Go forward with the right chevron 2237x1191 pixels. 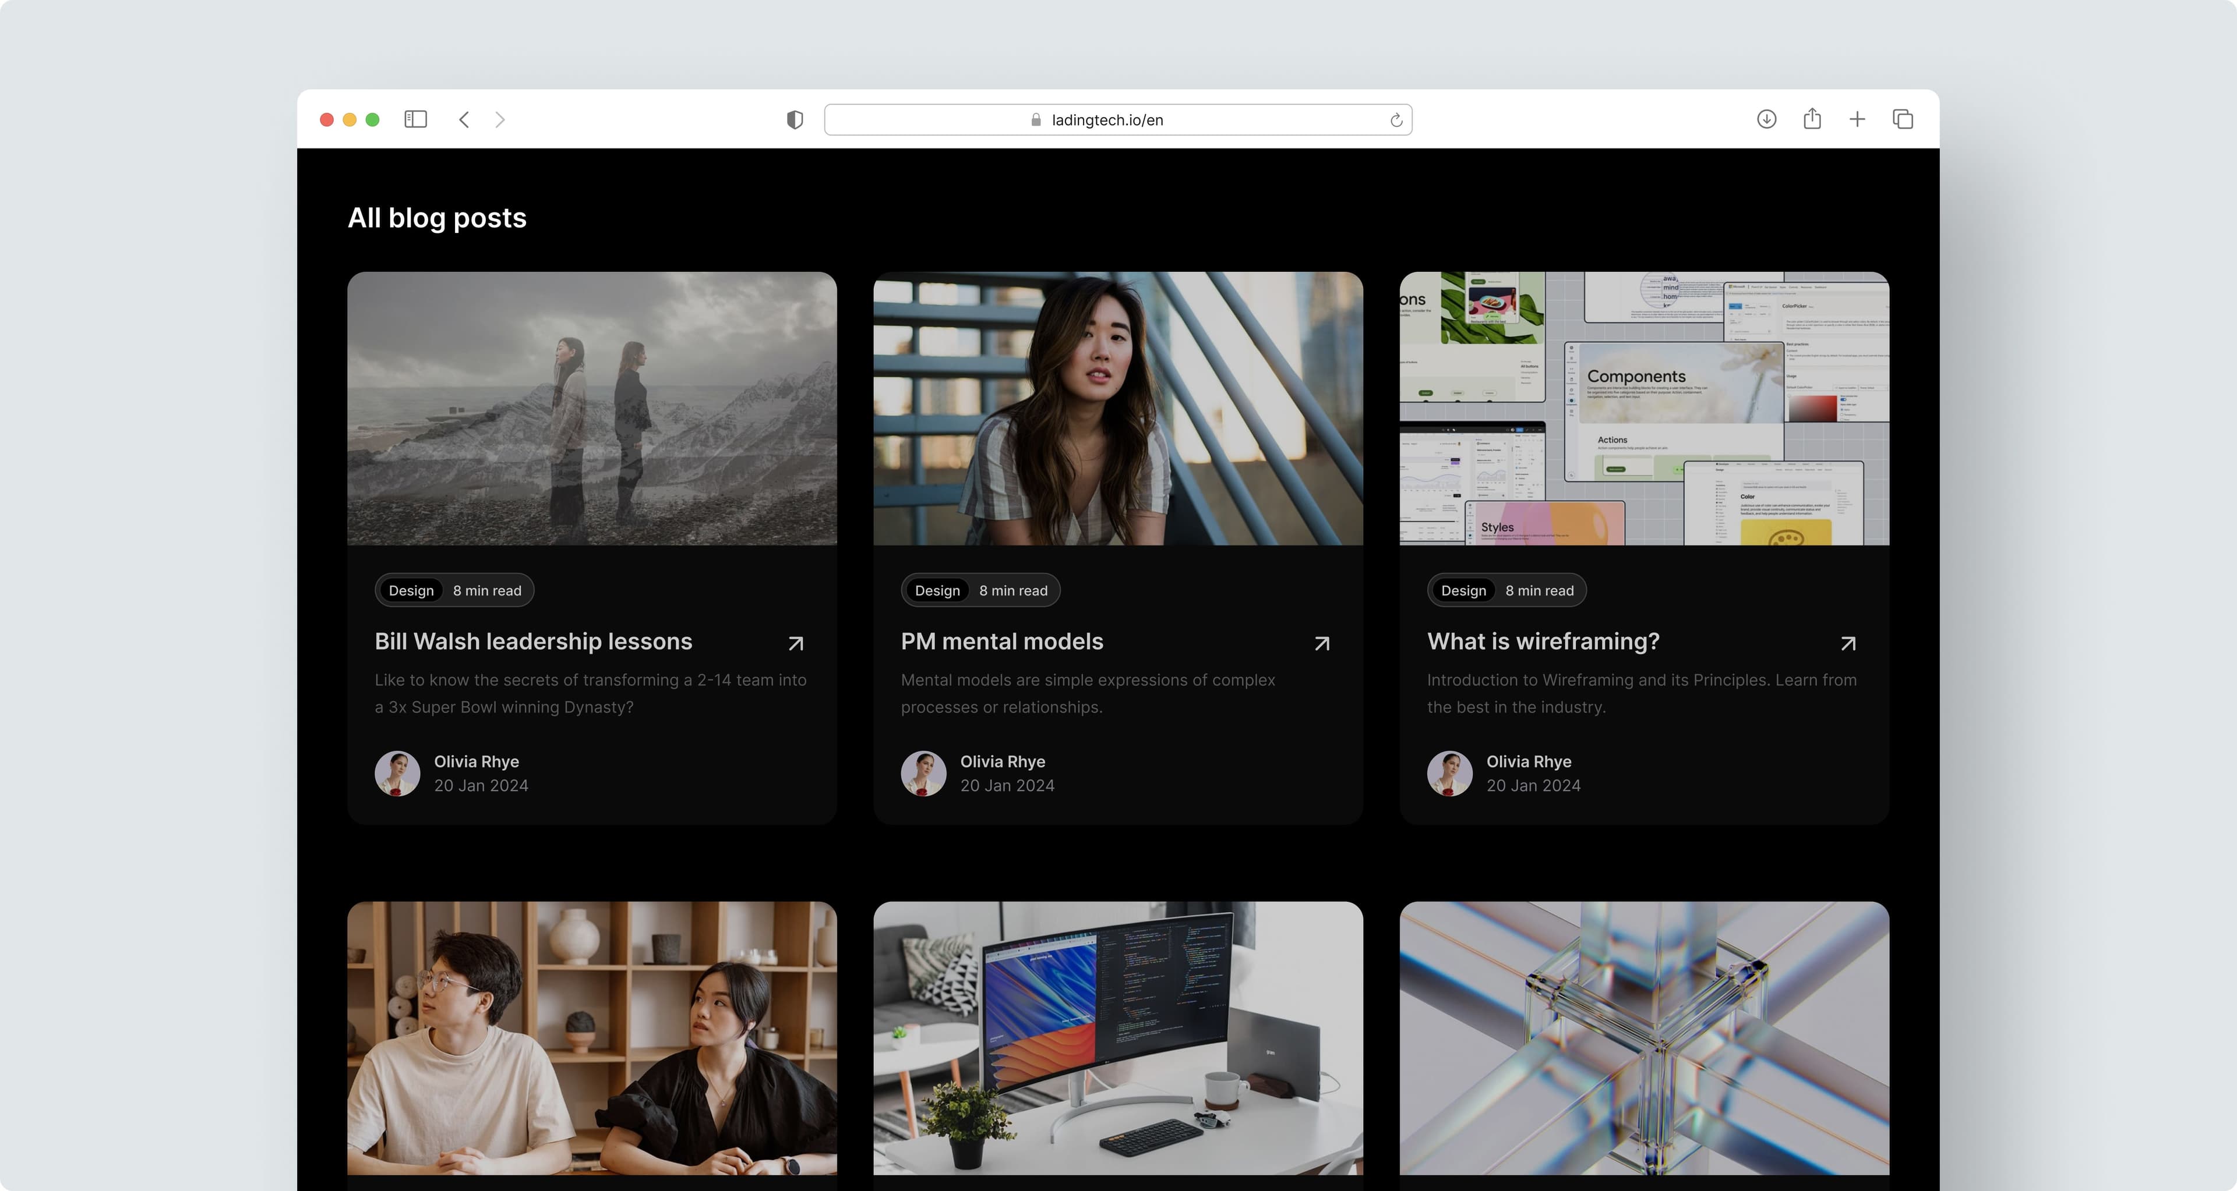(x=500, y=119)
